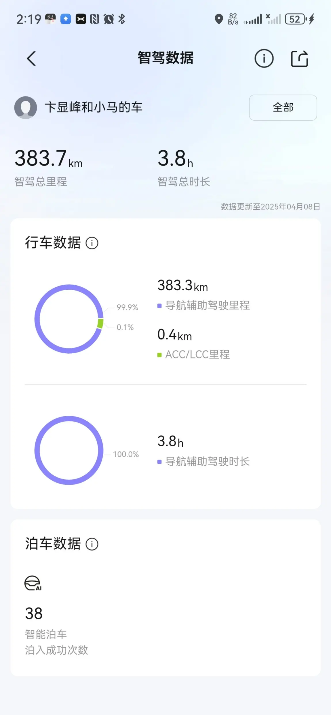Click the duration donut chart
This screenshot has width=331, height=715.
coord(69,450)
